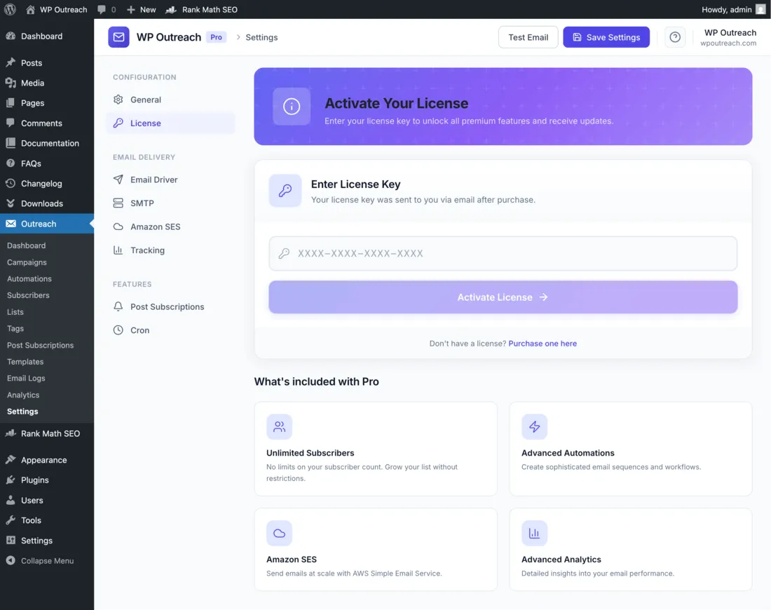Open the Cron feature settings
Viewport: 771px width, 610px height.
coord(139,330)
